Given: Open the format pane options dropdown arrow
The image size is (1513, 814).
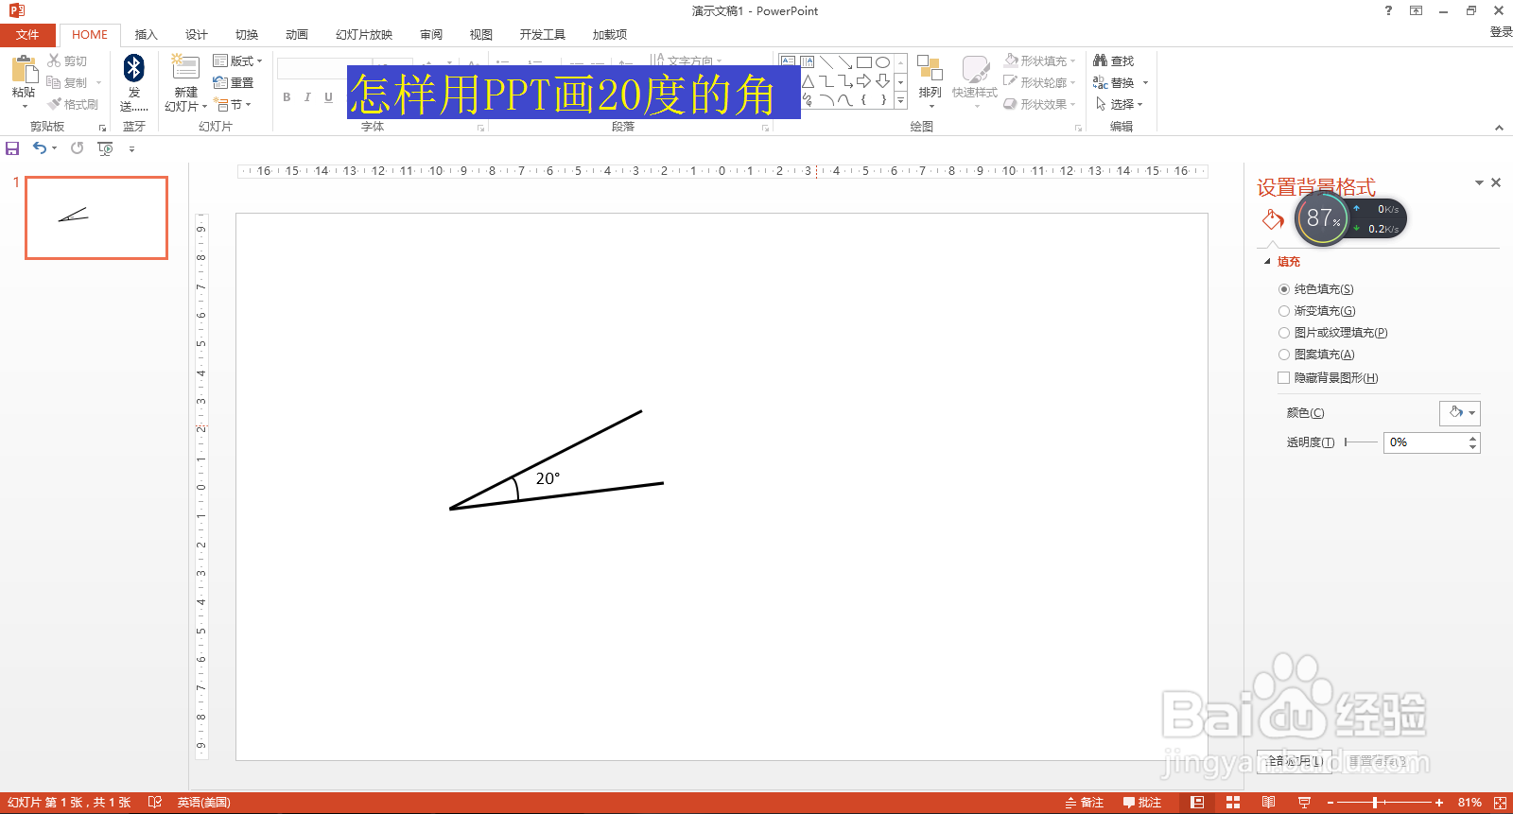Looking at the screenshot, I should (x=1479, y=182).
